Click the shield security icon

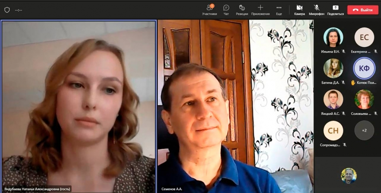[7, 10]
